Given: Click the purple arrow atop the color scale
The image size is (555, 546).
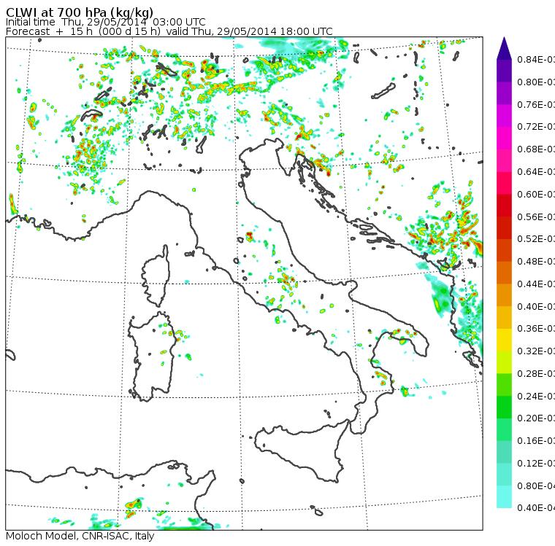Looking at the screenshot, I should 504,48.
